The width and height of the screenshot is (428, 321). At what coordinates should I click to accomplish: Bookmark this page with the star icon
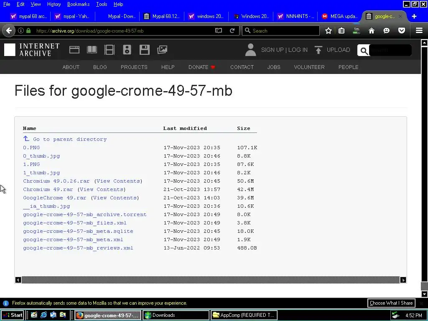[329, 31]
